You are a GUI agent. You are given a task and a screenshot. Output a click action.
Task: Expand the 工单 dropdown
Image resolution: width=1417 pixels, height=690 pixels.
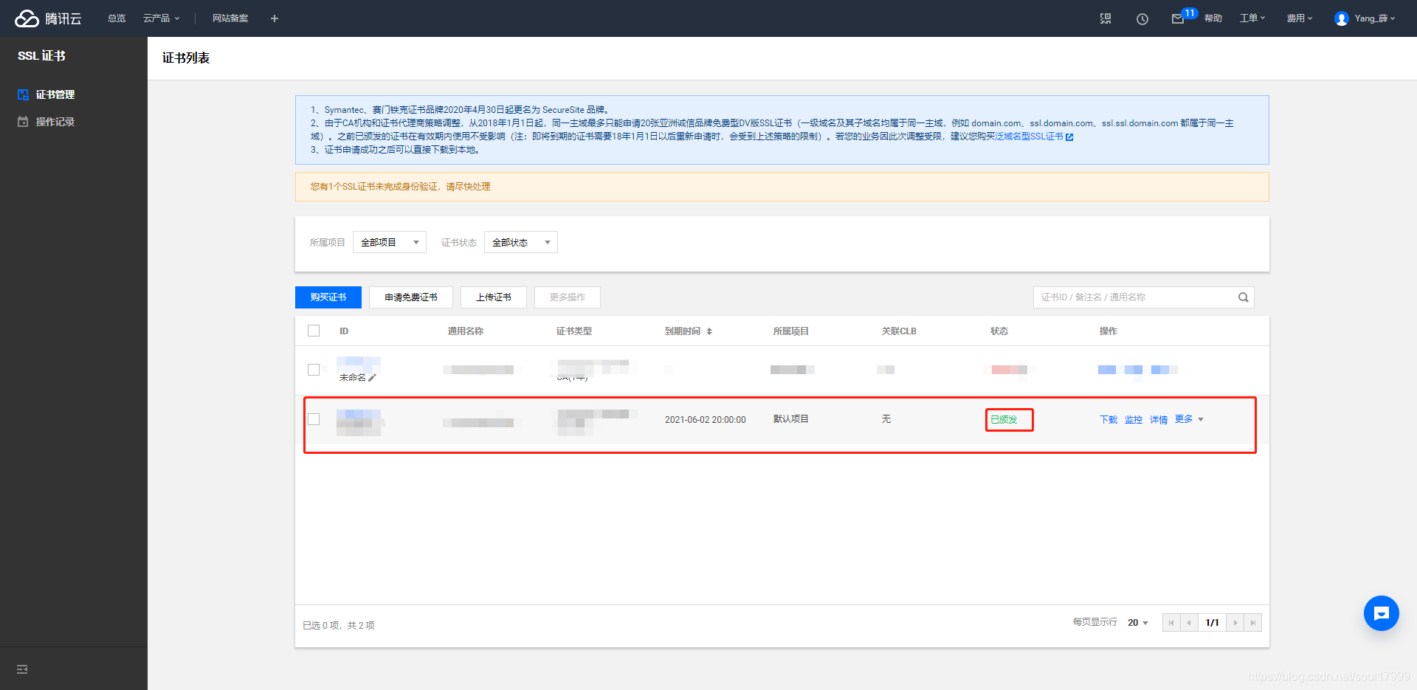(x=1252, y=18)
